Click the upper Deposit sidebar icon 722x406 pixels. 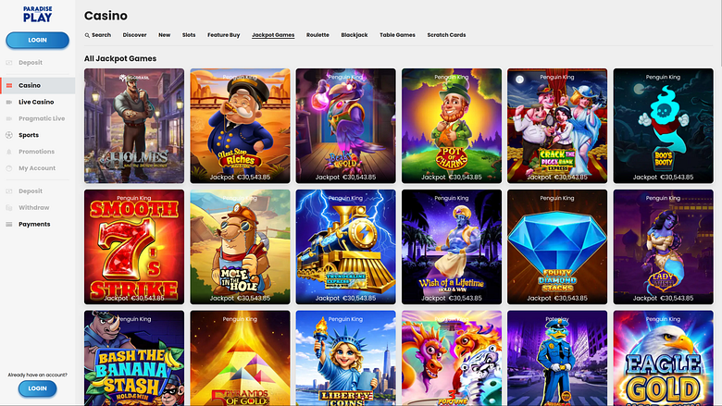click(9, 63)
